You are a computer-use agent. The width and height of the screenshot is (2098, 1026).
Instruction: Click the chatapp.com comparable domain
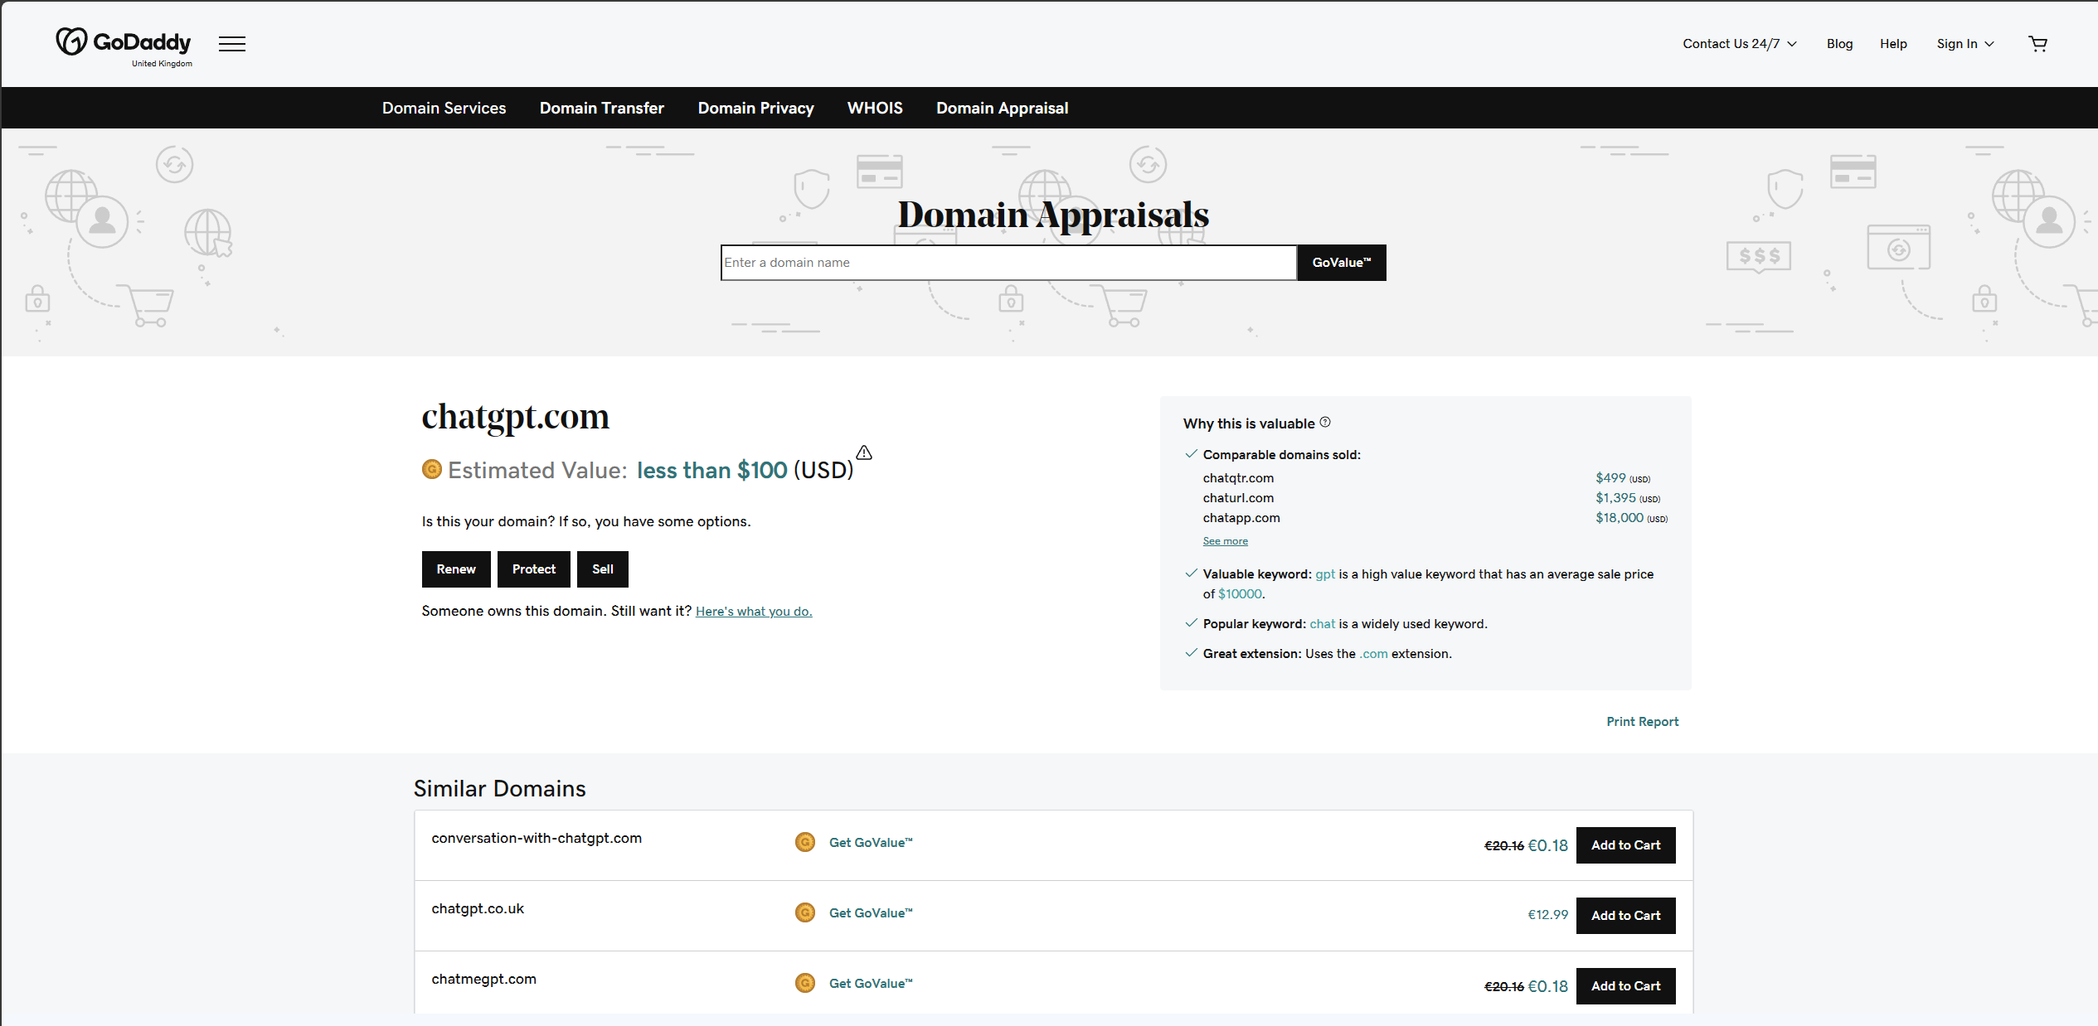pyautogui.click(x=1241, y=518)
